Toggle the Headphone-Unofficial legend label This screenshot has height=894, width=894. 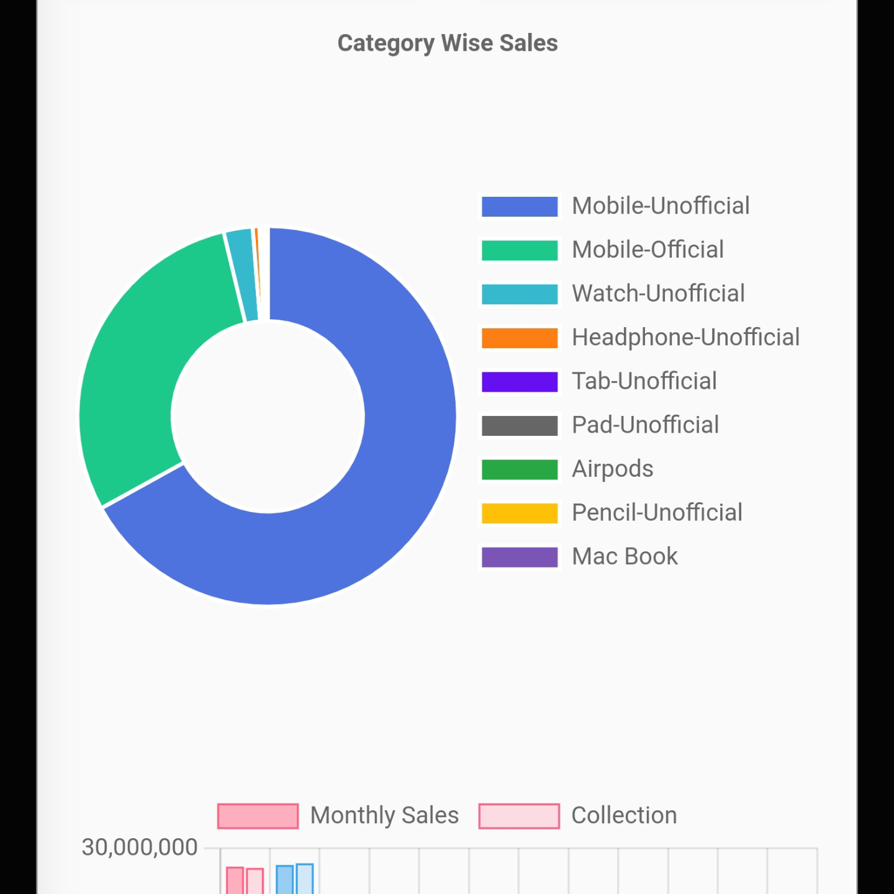[x=685, y=338]
